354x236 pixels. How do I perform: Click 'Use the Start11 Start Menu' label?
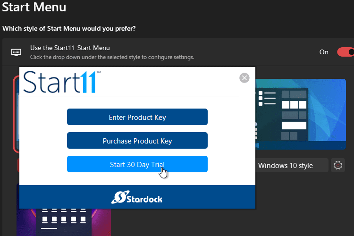pyautogui.click(x=70, y=48)
